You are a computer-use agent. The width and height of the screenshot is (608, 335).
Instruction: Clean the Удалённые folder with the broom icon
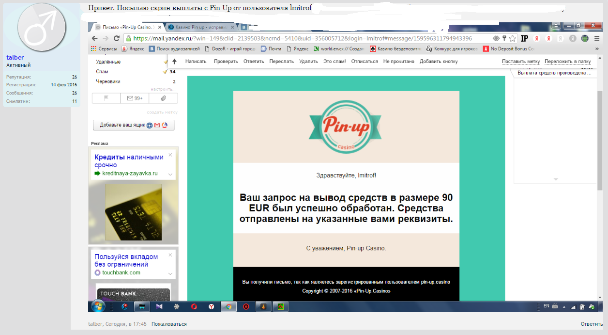point(165,62)
